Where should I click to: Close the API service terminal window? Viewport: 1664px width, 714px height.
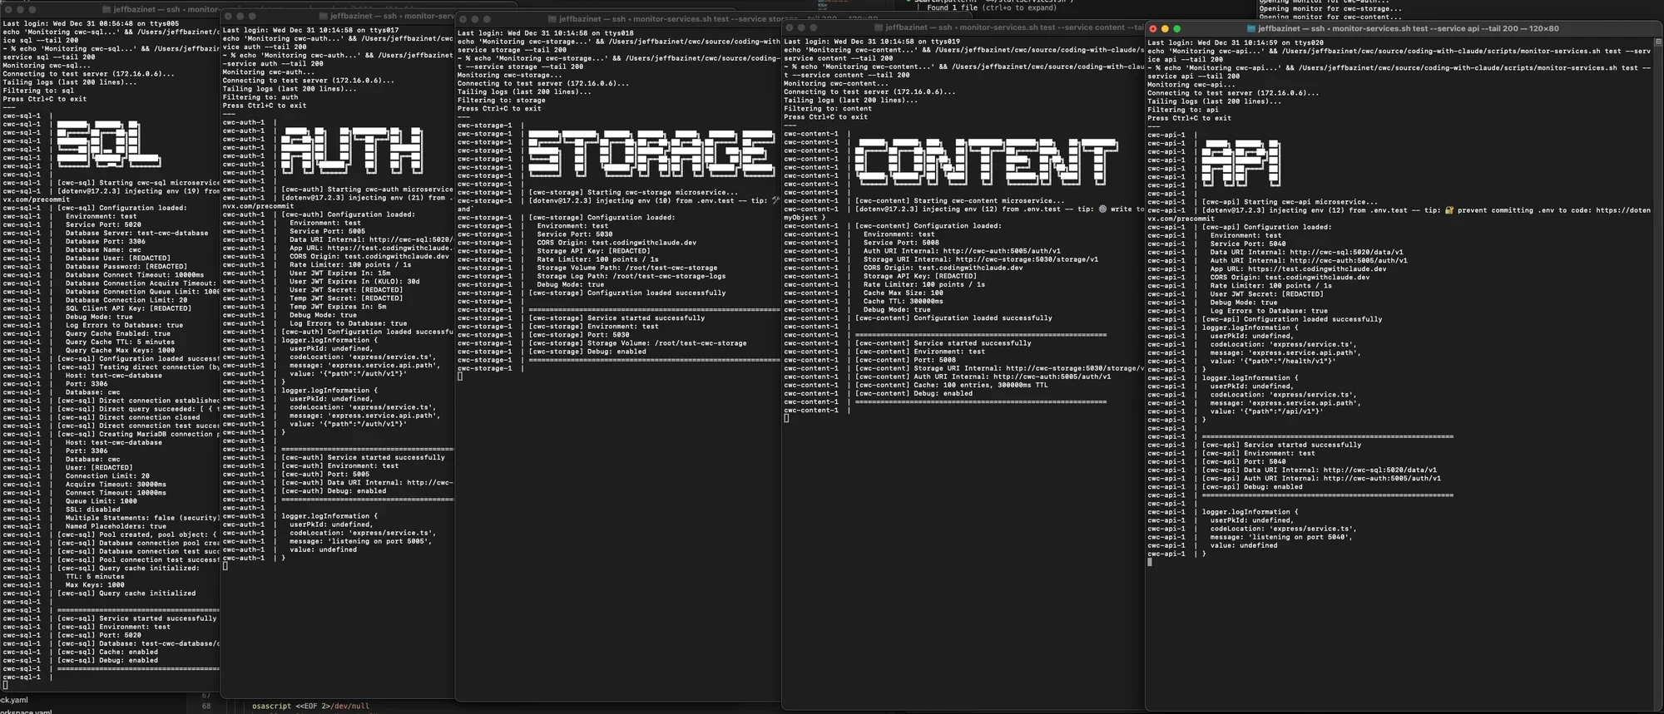[x=1153, y=29]
